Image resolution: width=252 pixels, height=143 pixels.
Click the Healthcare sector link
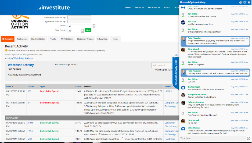pos(170,139)
